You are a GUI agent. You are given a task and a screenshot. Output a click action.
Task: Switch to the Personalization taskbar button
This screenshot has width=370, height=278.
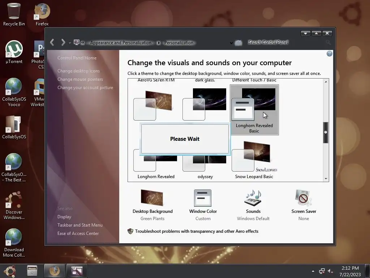[77, 271]
